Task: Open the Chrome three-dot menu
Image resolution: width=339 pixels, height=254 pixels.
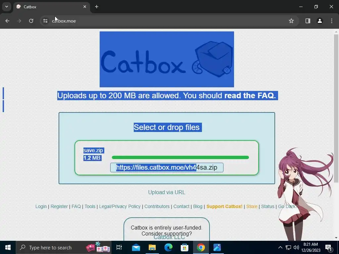Action: tap(332, 21)
